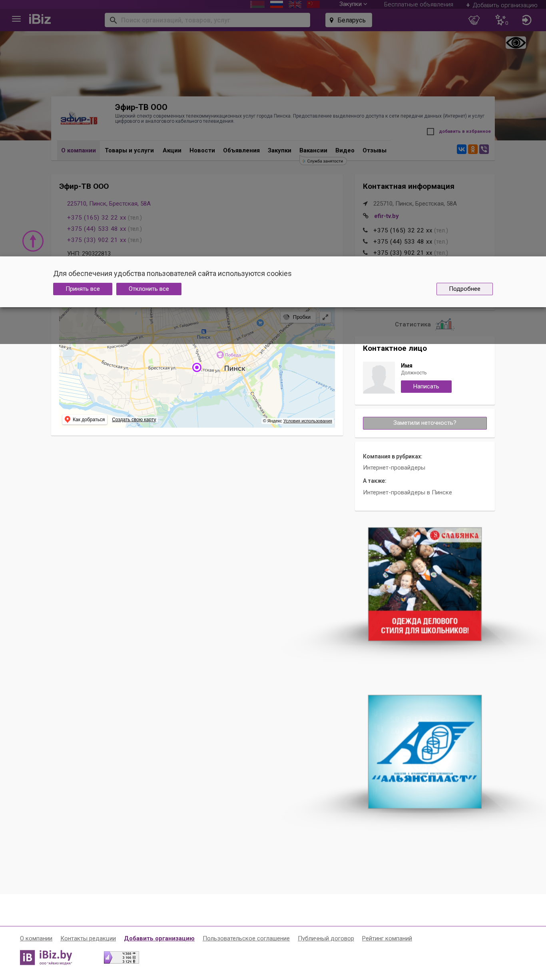Expand the map to fullscreen
Screen dimensions: 546x976
pyautogui.click(x=325, y=317)
